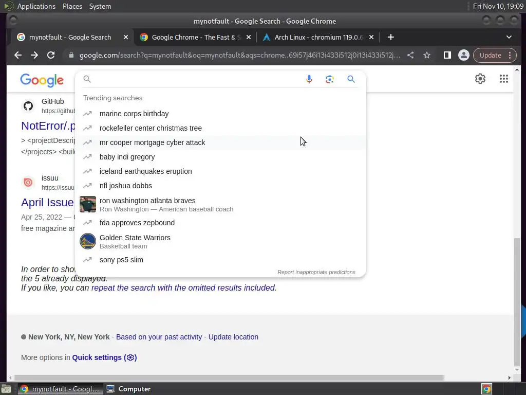Image resolution: width=526 pixels, height=395 pixels.
Task: Reload the current page
Action: coord(51,56)
